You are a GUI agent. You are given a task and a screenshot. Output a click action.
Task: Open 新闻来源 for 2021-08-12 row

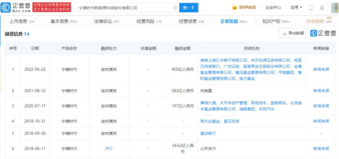tap(321, 91)
